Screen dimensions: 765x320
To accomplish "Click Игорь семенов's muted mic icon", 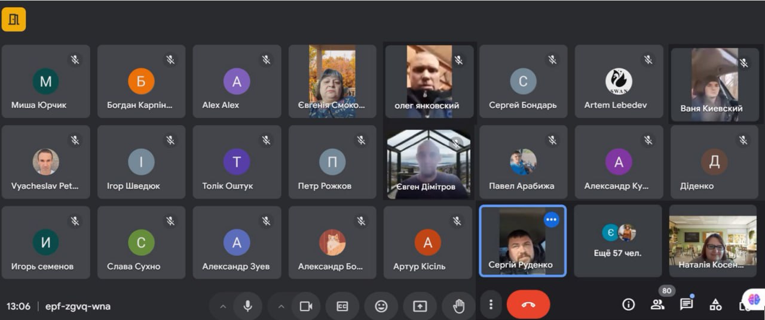I will 75,221.
